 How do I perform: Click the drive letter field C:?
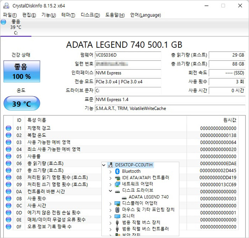[x=128, y=91]
